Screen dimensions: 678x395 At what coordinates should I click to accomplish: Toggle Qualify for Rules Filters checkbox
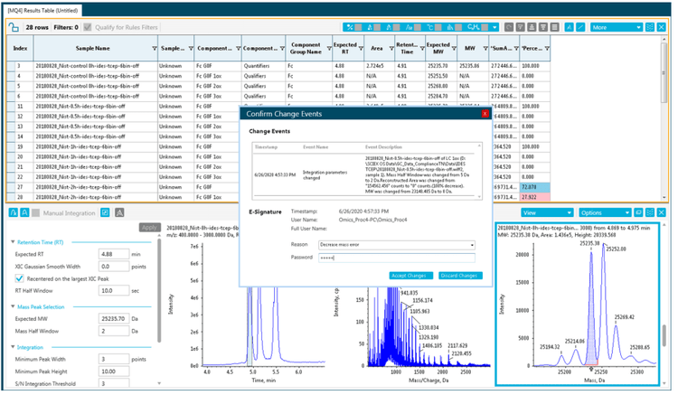(x=89, y=28)
